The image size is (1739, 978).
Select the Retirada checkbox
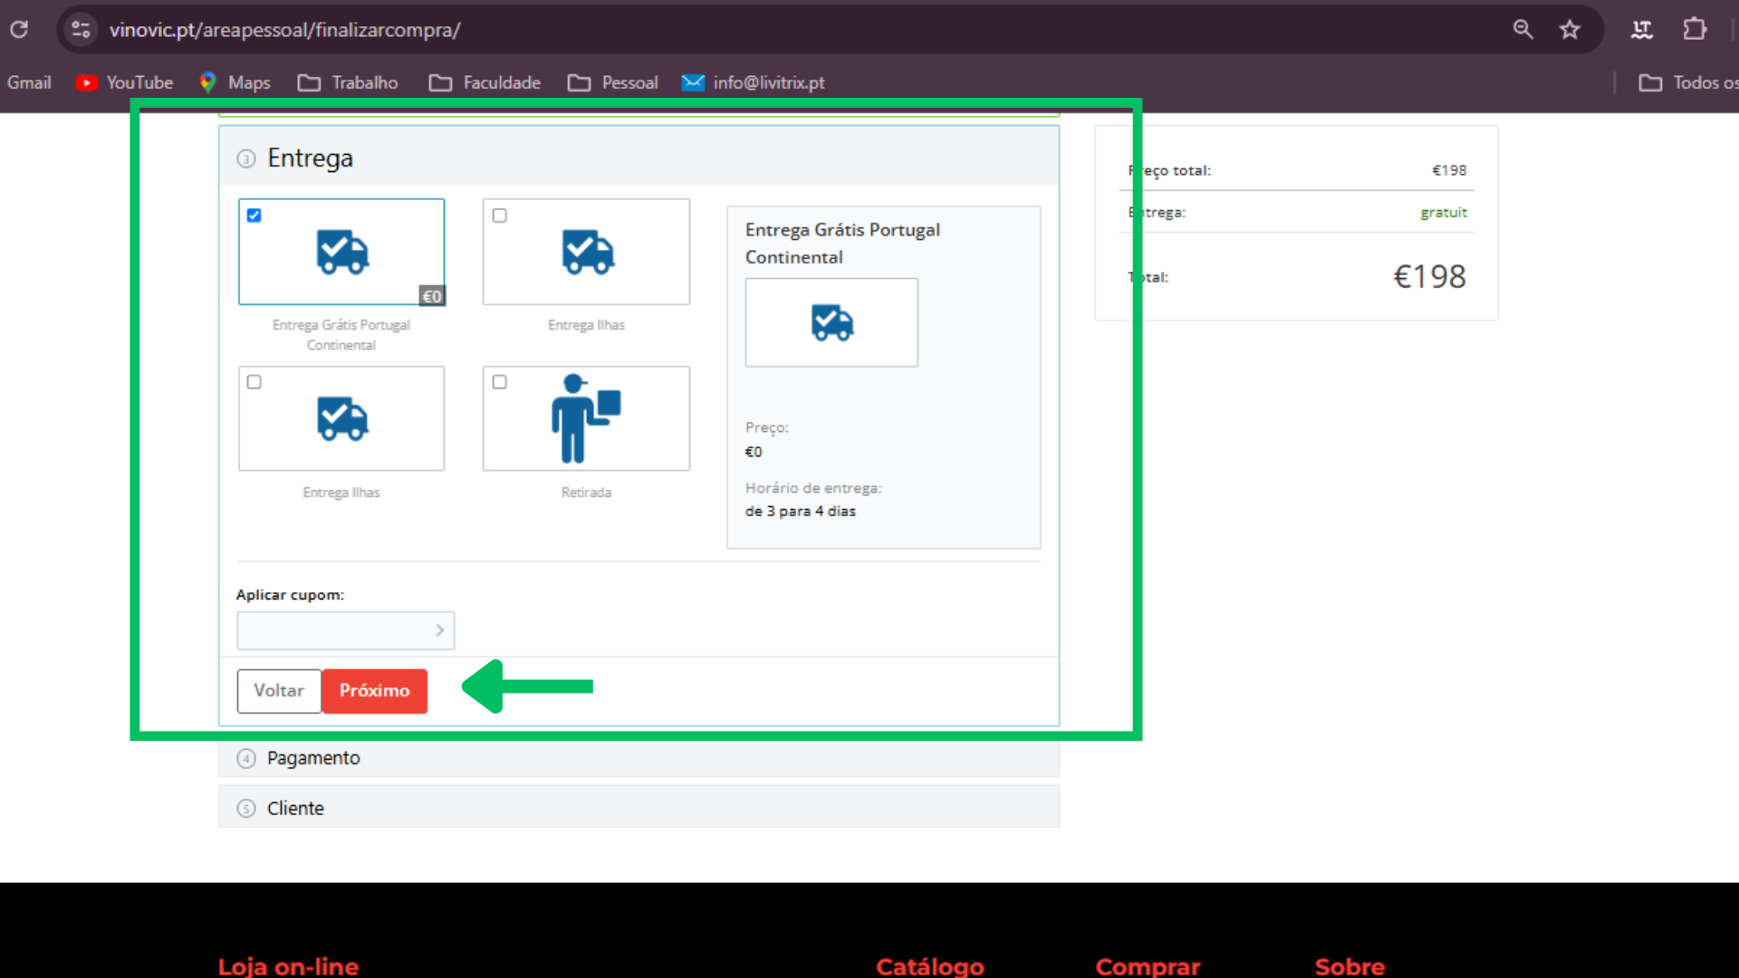pos(499,382)
